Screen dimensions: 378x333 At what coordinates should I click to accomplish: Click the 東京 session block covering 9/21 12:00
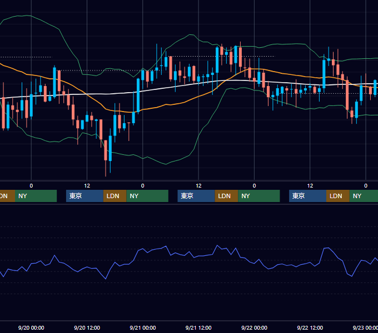[x=196, y=196]
